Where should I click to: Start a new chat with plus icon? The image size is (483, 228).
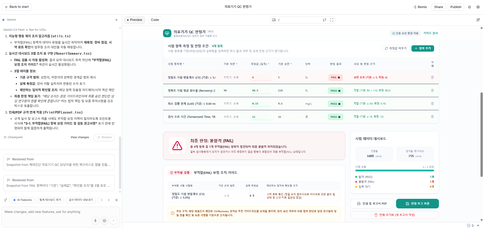[x=116, y=20]
